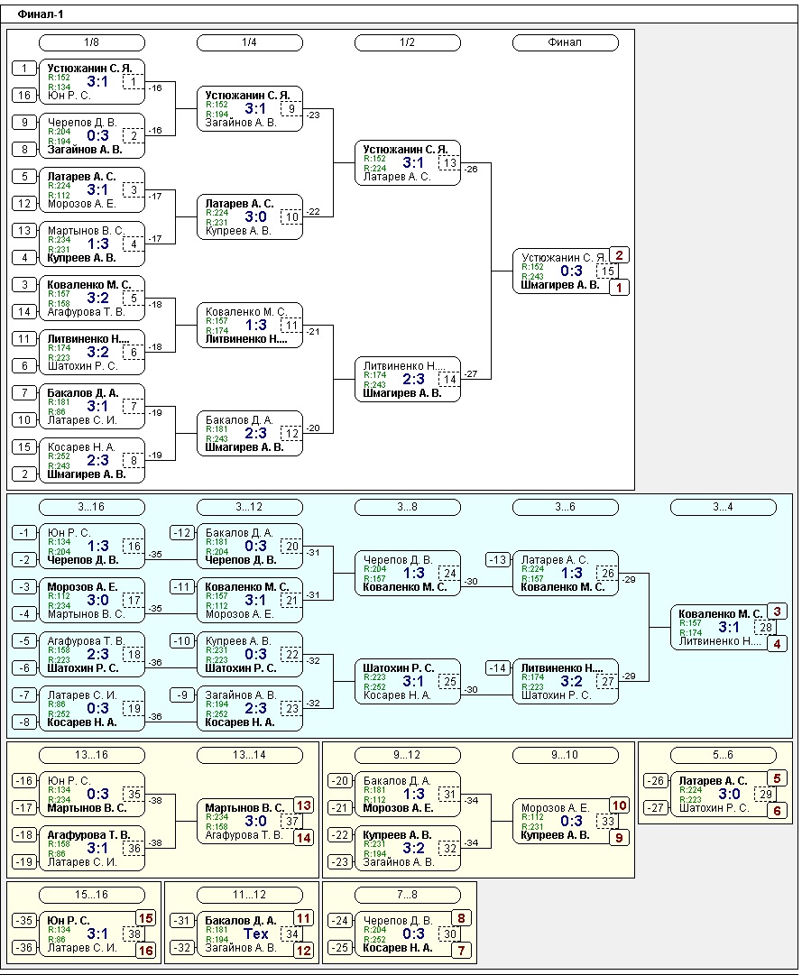This screenshot has width=802, height=975.
Task: Click place 13 badge next to Мартынов
Action: [303, 805]
